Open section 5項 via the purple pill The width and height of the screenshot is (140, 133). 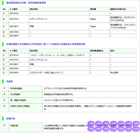114,123
